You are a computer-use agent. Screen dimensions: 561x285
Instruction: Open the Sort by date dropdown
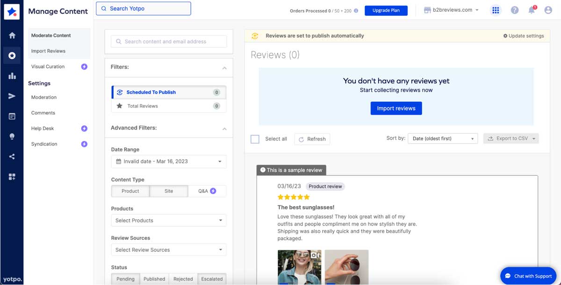tap(442, 138)
